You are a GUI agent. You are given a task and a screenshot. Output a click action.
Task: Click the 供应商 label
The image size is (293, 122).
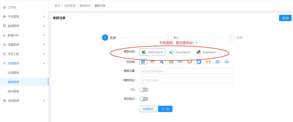tap(131, 62)
